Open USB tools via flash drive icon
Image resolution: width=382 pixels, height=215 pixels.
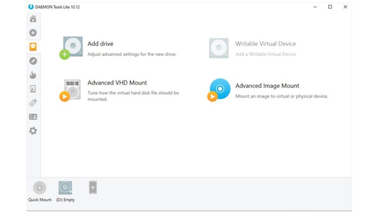[33, 103]
